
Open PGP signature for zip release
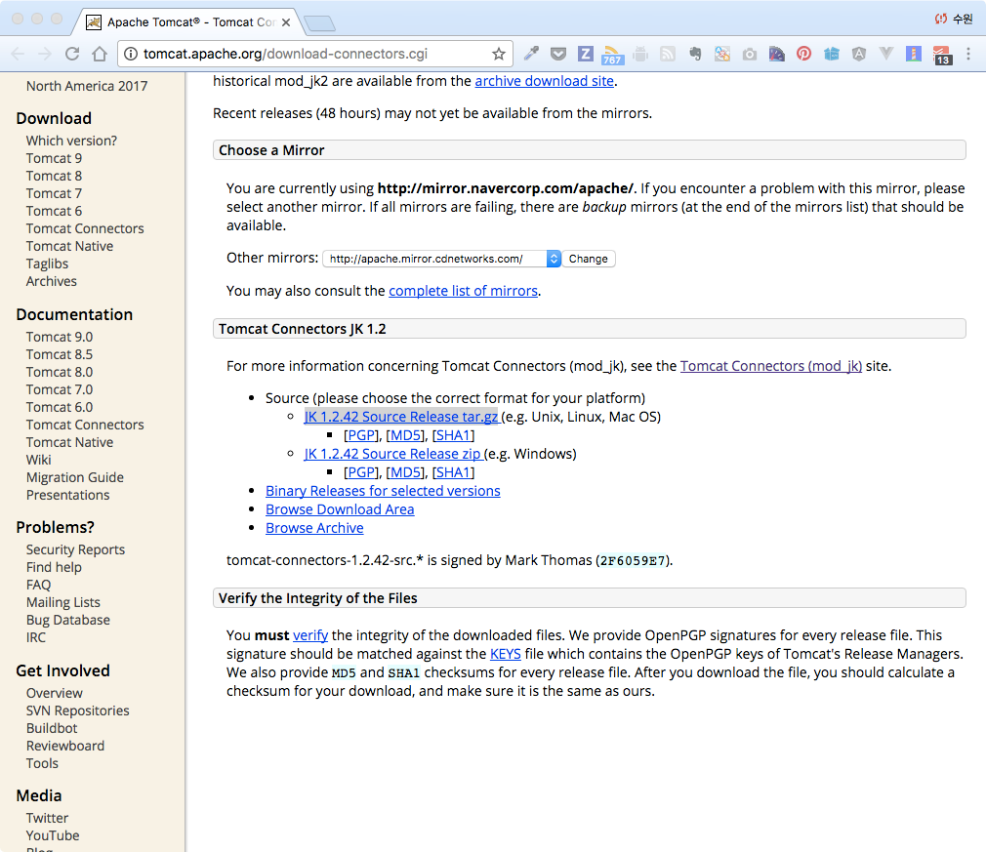[x=361, y=472]
